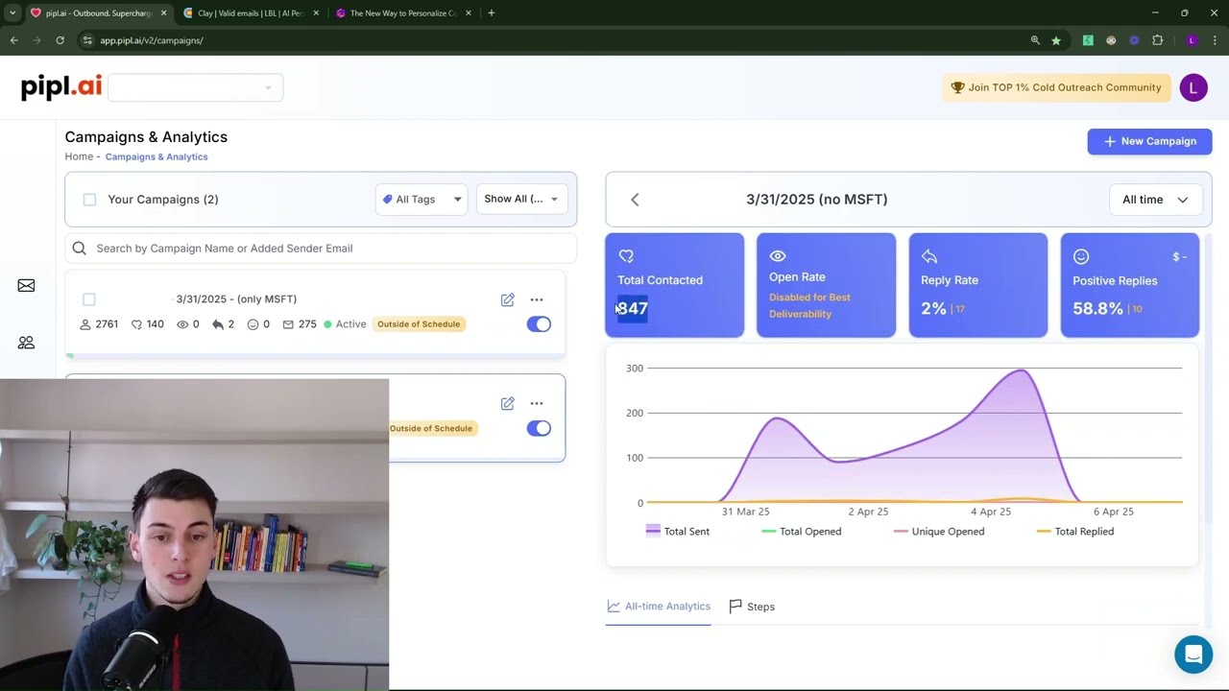Select all campaigns checkbox next to Your Campaigns
This screenshot has height=691, width=1229.
point(89,200)
